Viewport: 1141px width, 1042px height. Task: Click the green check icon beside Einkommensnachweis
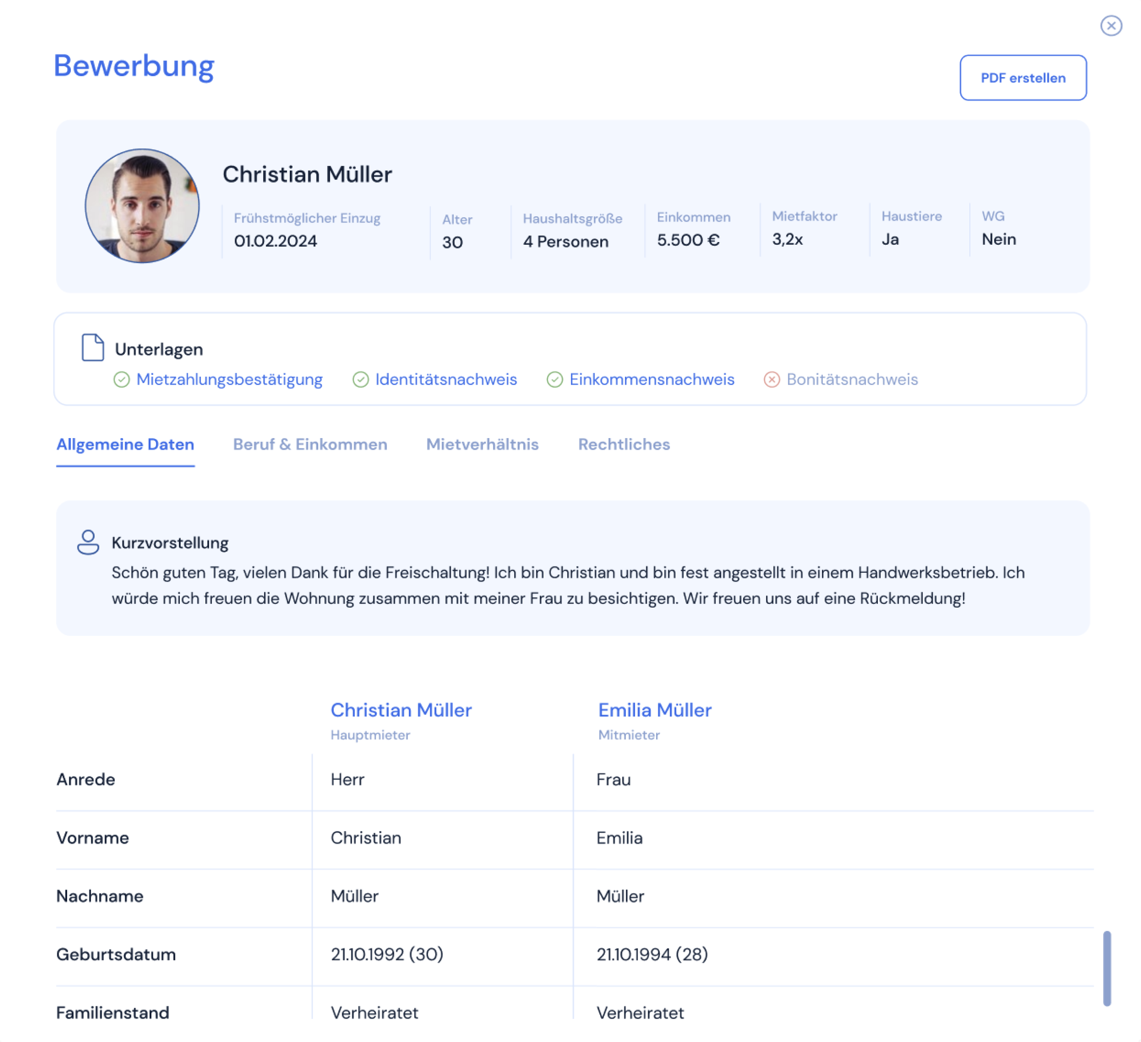tap(555, 379)
